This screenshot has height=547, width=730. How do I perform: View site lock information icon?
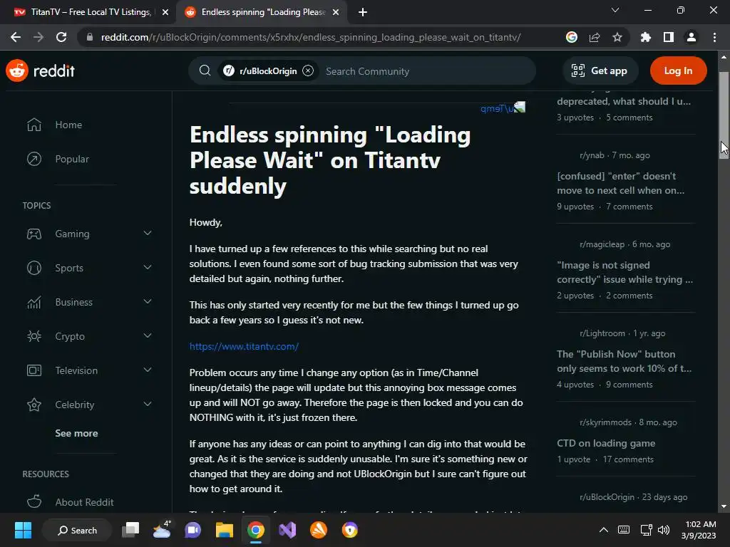(x=90, y=37)
